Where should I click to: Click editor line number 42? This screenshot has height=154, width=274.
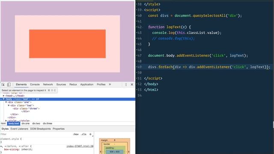pyautogui.click(x=139, y=27)
